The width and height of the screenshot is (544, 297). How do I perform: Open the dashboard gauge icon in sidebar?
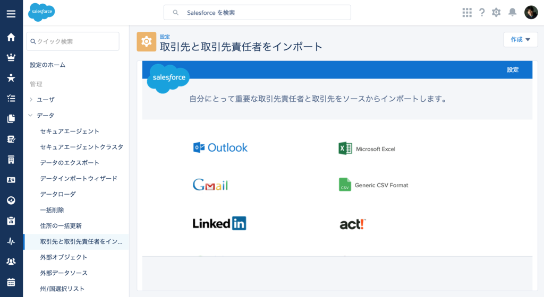click(x=11, y=200)
